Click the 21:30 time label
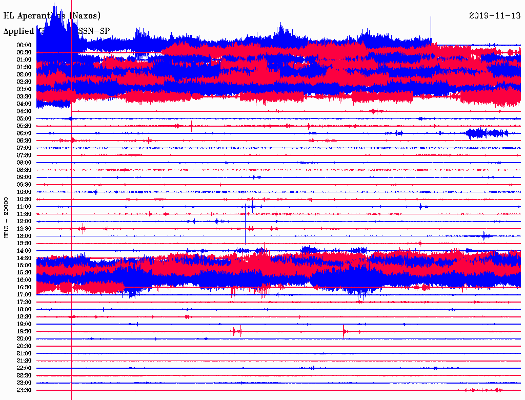The height and width of the screenshot is (400, 525). (24, 361)
